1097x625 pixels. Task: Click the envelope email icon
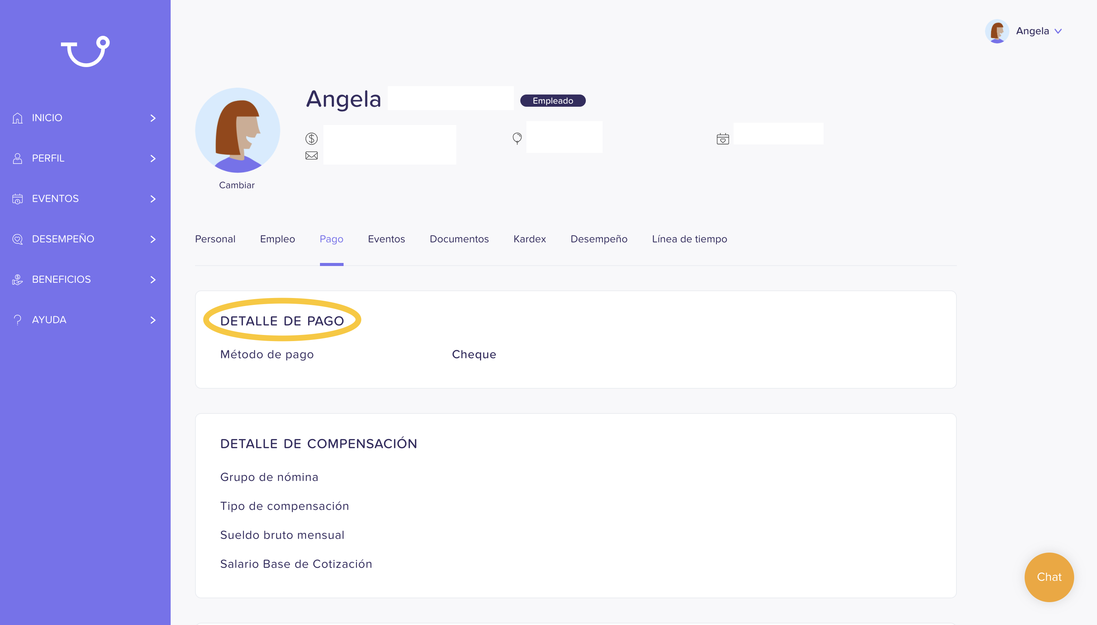[x=312, y=155]
